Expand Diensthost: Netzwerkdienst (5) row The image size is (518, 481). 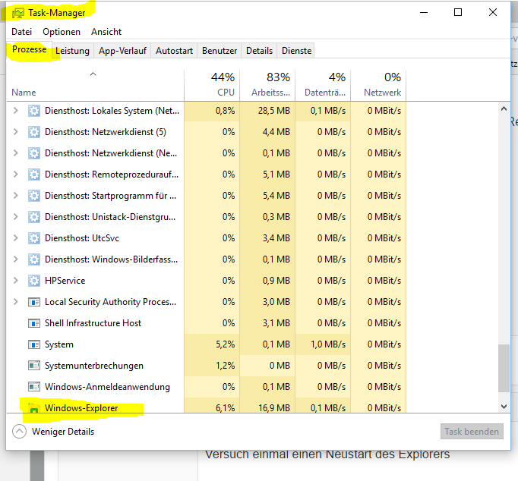tap(15, 132)
